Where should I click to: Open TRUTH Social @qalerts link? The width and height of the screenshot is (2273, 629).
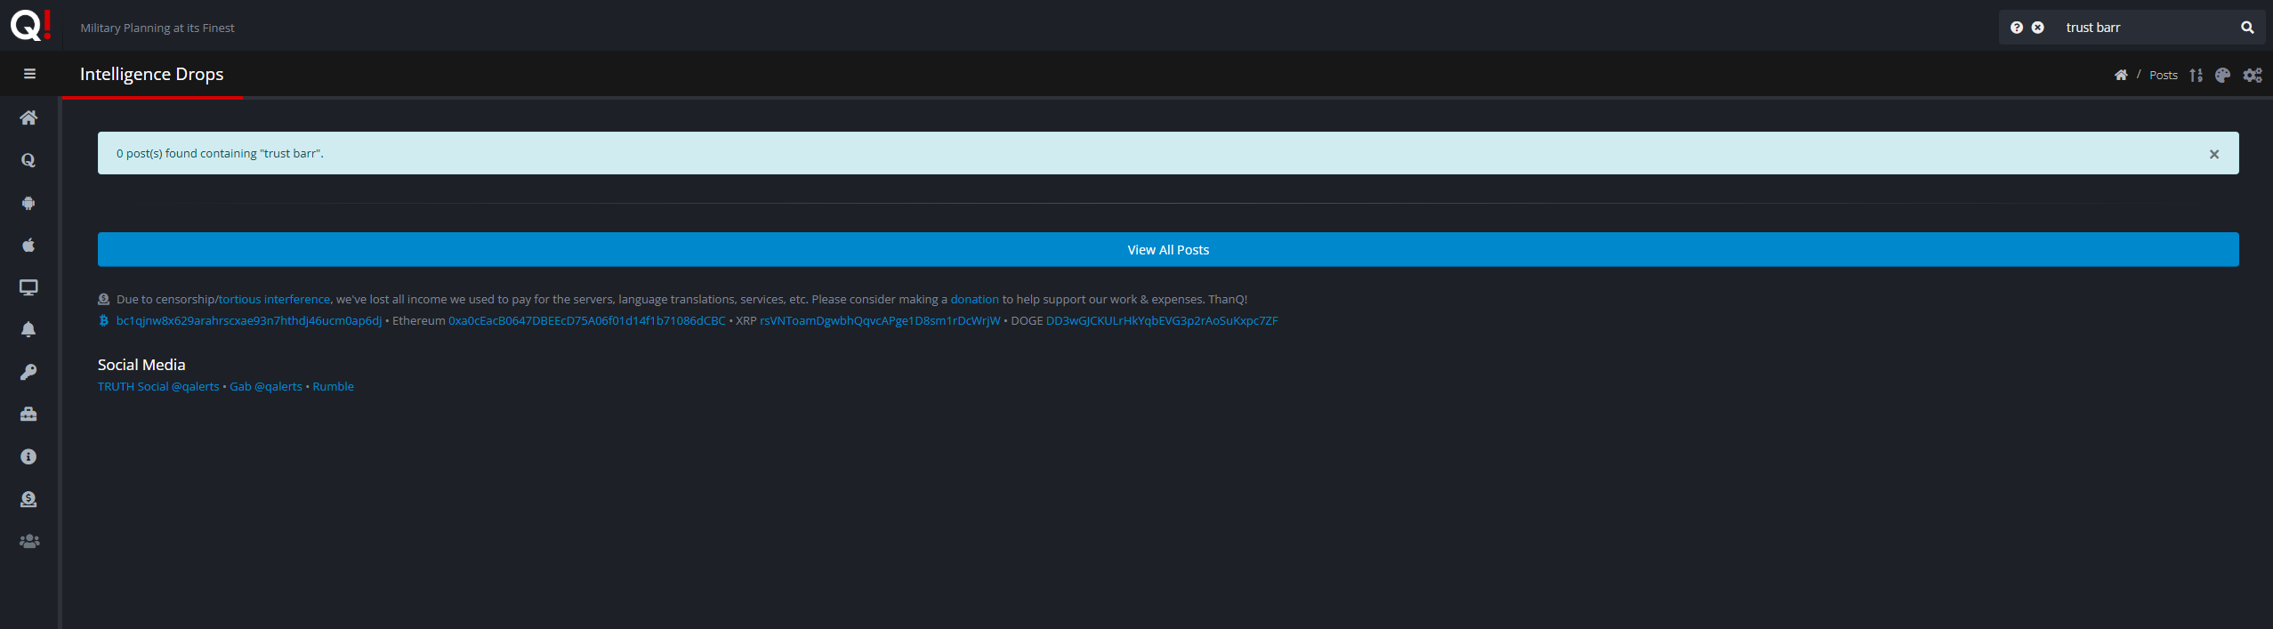pyautogui.click(x=158, y=386)
